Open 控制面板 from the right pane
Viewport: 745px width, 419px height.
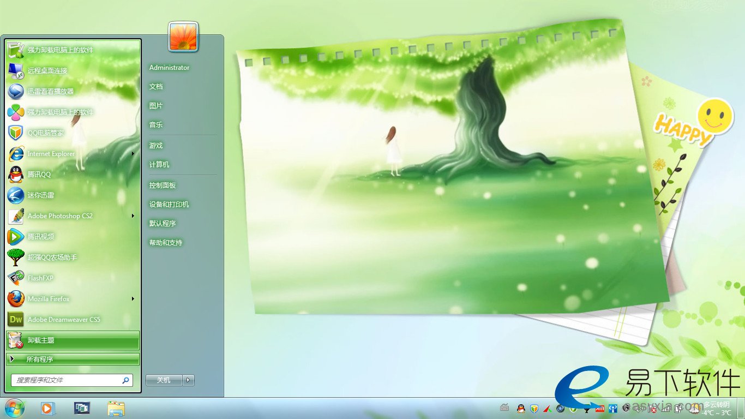point(163,185)
